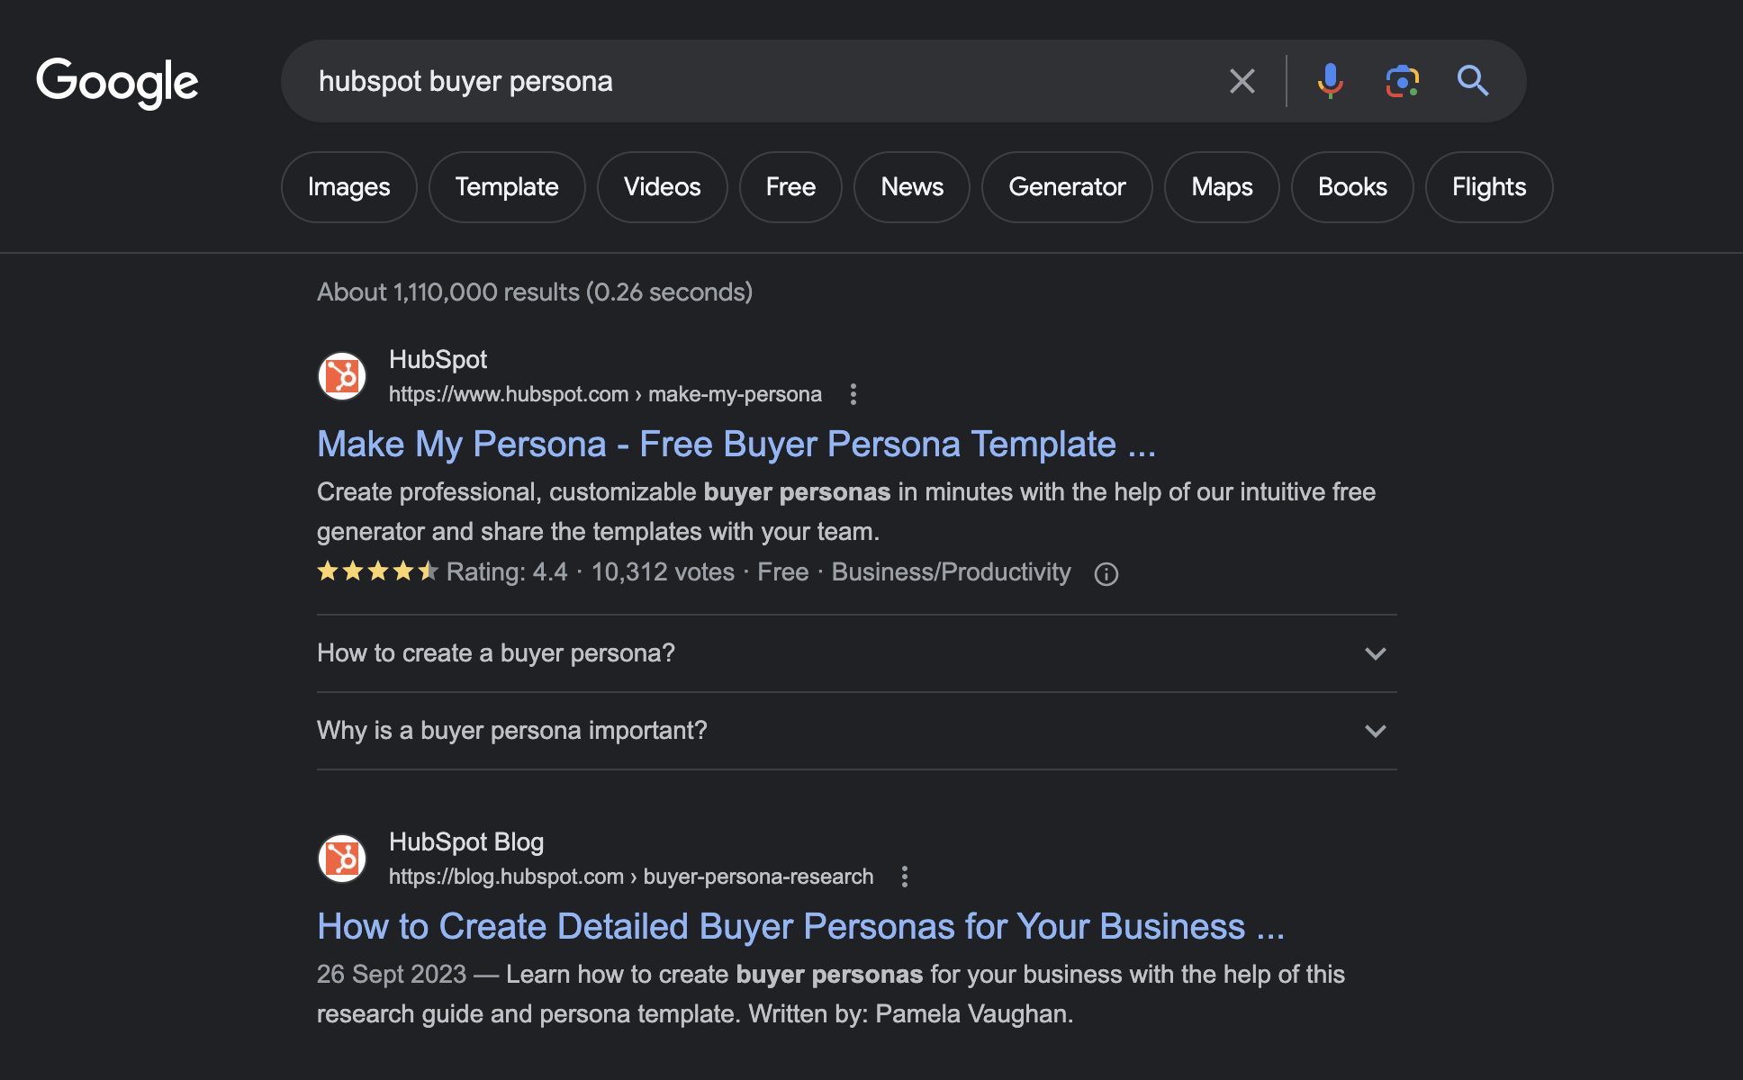Click the "Business/Productivity" category text

tap(952, 572)
